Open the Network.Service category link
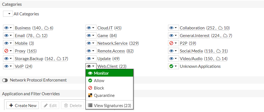Screen dimensions: 264x112 [x=112, y=43]
